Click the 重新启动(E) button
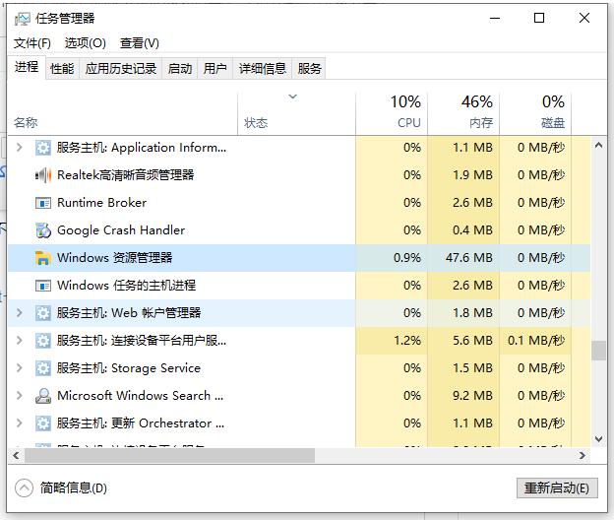The image size is (614, 520). pos(557,488)
